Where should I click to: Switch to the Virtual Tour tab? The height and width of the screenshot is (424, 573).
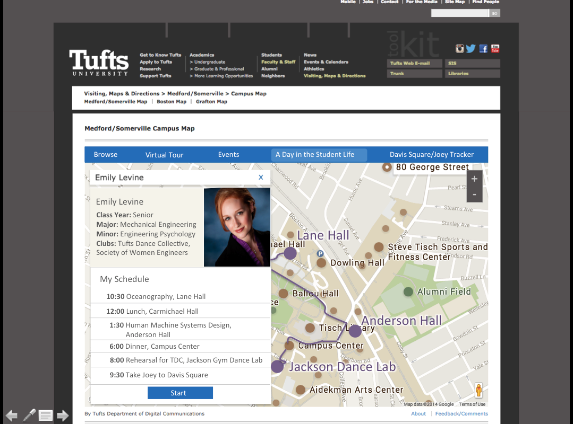point(165,155)
